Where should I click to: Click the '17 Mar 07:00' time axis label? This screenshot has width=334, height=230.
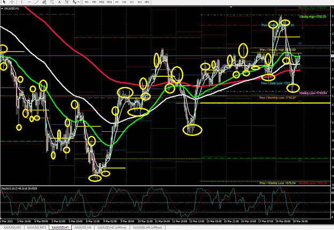pos(266,221)
